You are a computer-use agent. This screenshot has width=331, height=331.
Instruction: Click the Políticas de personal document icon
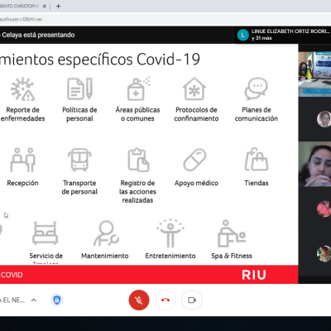pos(80,89)
